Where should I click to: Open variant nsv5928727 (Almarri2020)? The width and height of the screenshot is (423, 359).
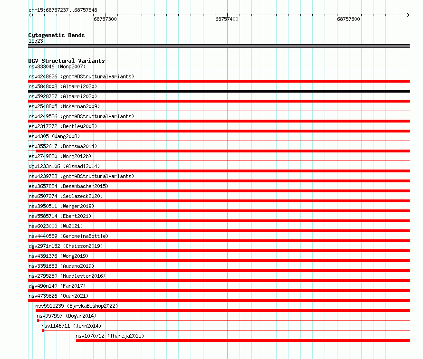pyautogui.click(x=63, y=96)
